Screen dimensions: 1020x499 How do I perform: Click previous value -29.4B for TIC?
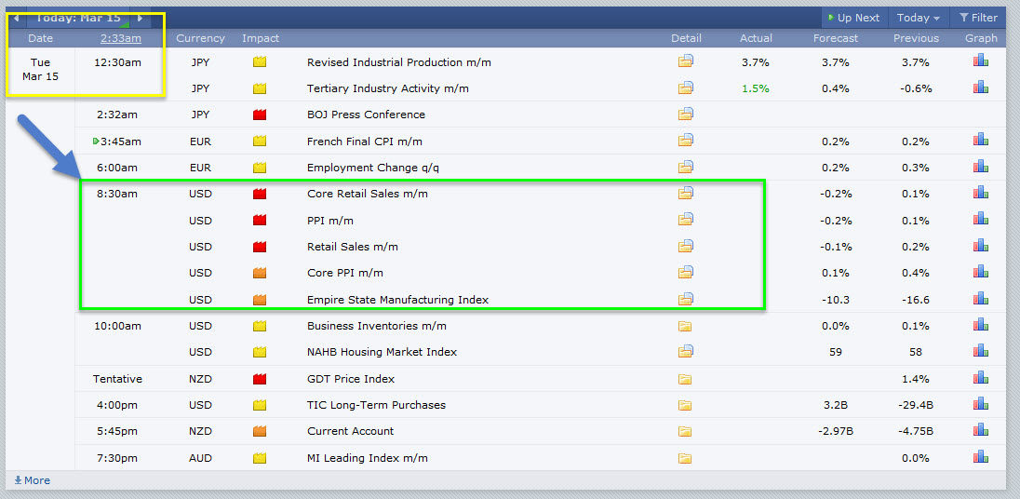pos(916,405)
